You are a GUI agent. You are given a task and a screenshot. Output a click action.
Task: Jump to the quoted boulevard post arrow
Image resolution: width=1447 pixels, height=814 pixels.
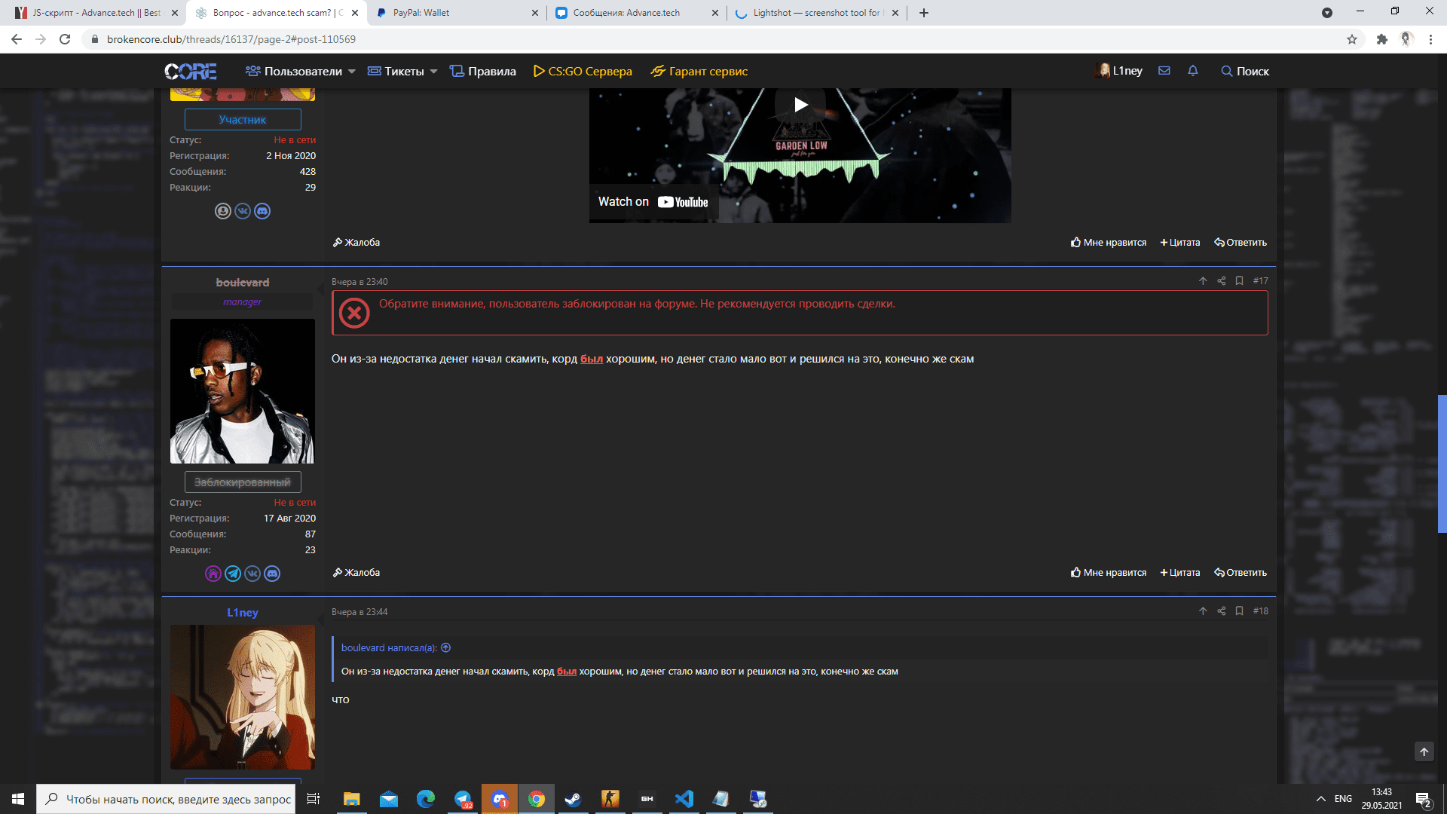[x=445, y=647]
